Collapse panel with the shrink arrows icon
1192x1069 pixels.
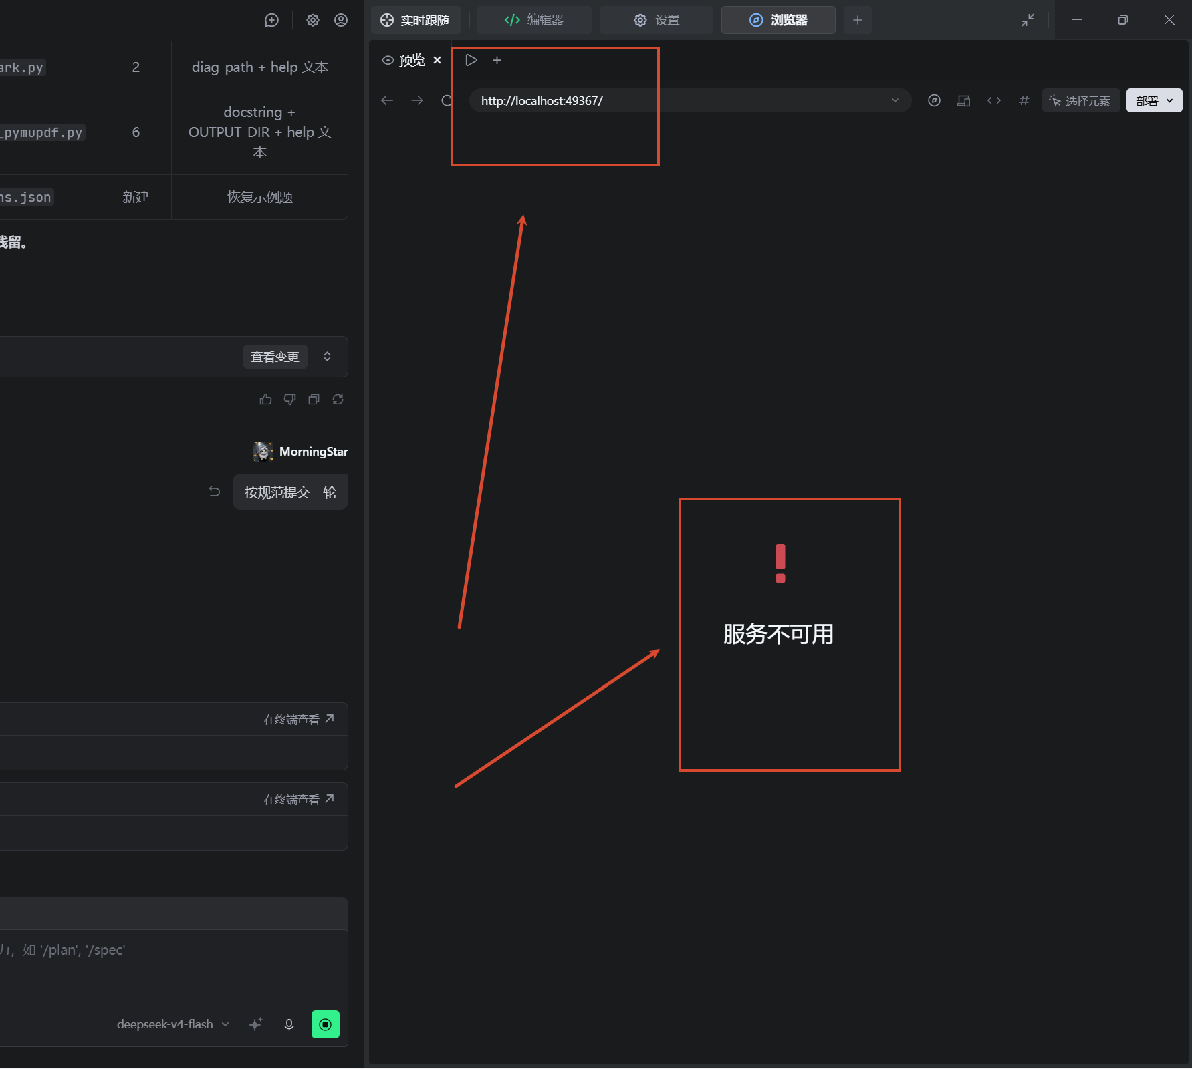tap(1028, 20)
